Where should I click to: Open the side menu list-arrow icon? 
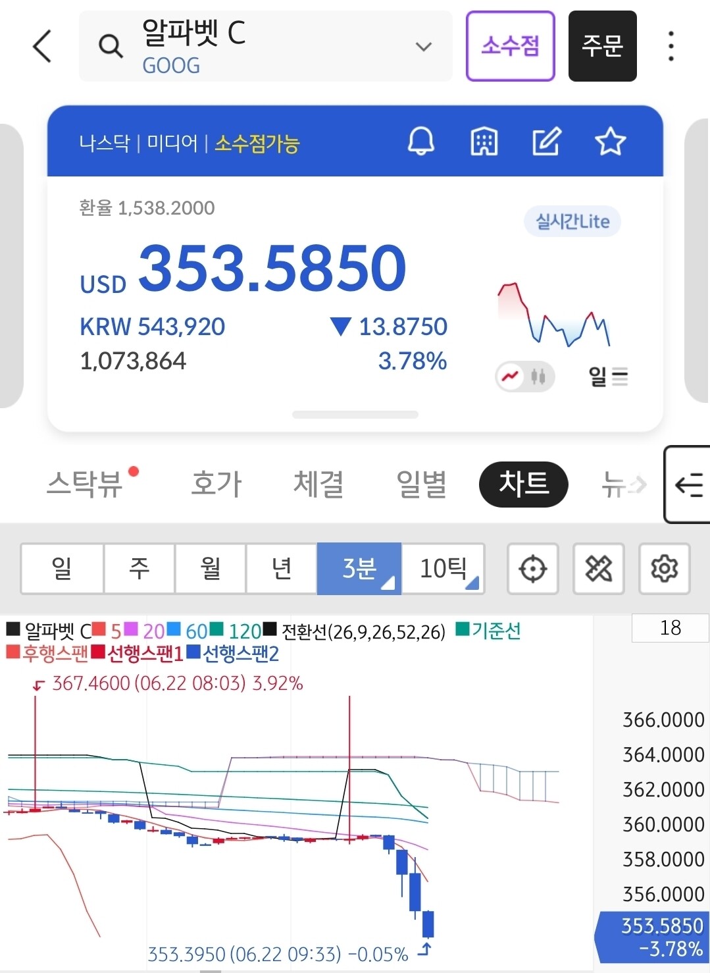pyautogui.click(x=688, y=485)
